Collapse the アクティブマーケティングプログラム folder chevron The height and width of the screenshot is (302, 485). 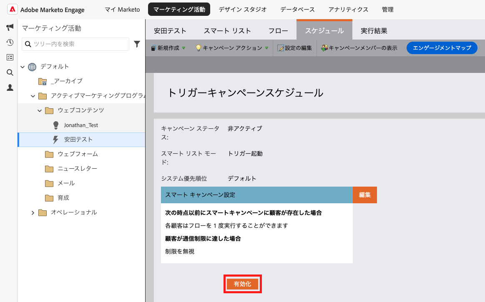(x=33, y=96)
